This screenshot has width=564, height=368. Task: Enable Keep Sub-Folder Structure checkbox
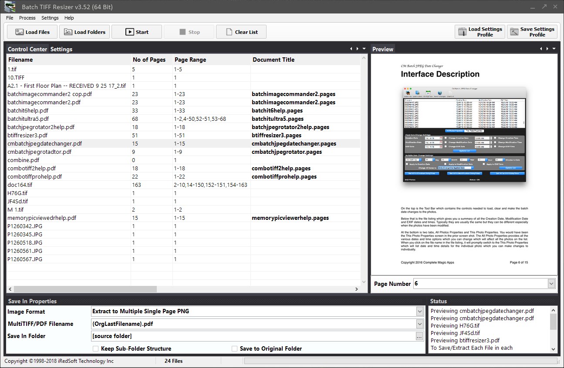point(95,348)
